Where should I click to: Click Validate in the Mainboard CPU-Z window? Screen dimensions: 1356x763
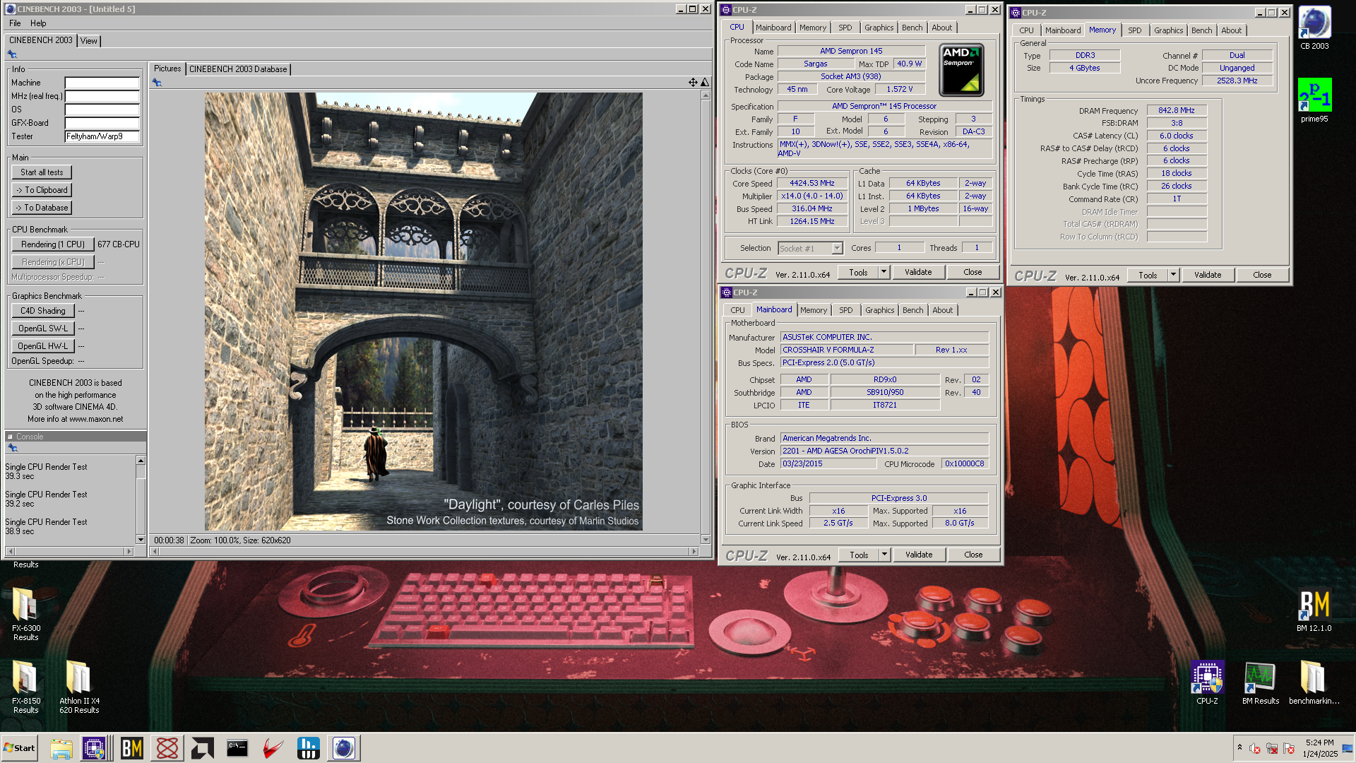[x=918, y=555]
